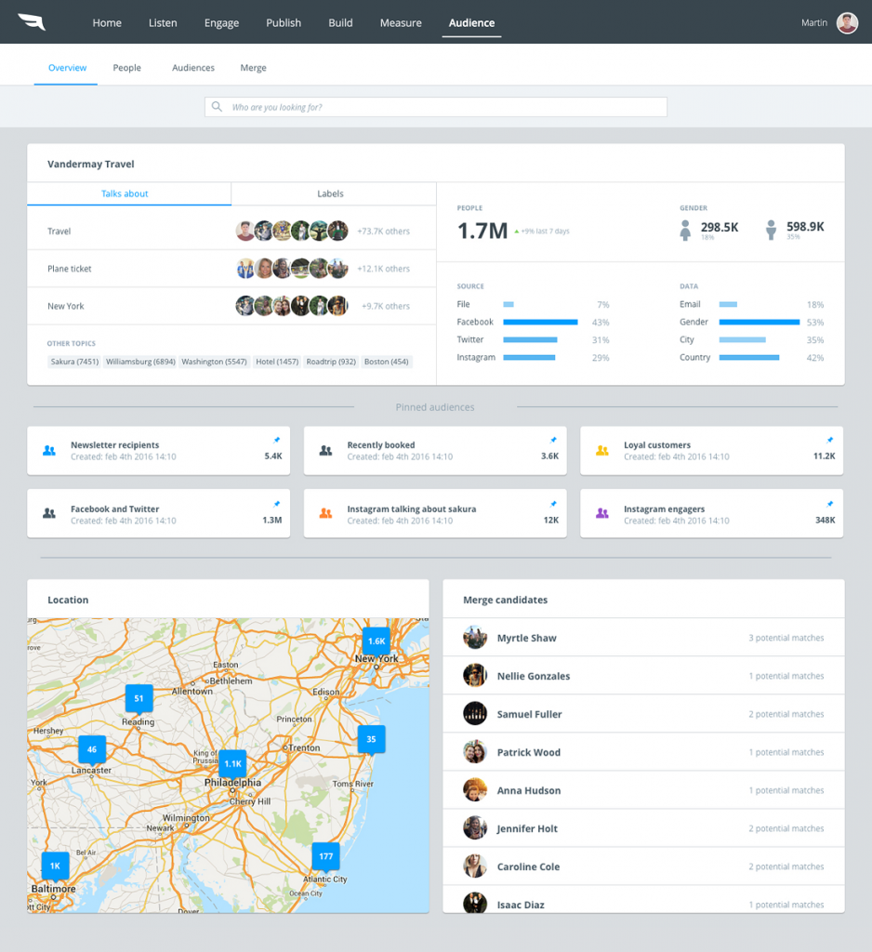Click the yellow Loyal customers audience icon
This screenshot has height=952, width=872.
coord(601,449)
